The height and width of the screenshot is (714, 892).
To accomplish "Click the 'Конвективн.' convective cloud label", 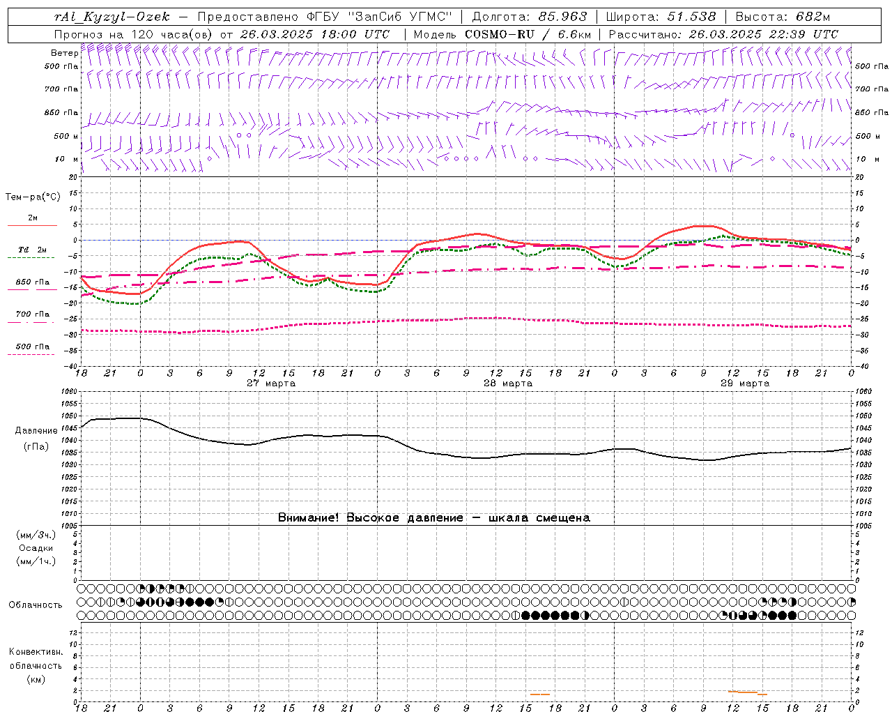I will [36, 652].
